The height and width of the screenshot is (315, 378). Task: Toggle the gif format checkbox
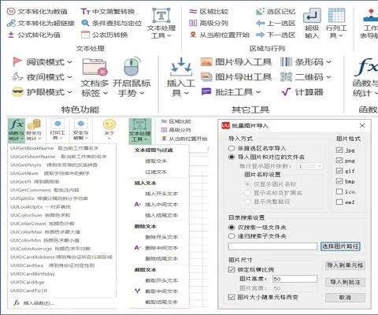(339, 171)
